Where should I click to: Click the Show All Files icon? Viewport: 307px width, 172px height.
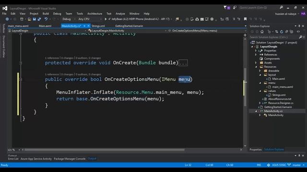coord(291,32)
